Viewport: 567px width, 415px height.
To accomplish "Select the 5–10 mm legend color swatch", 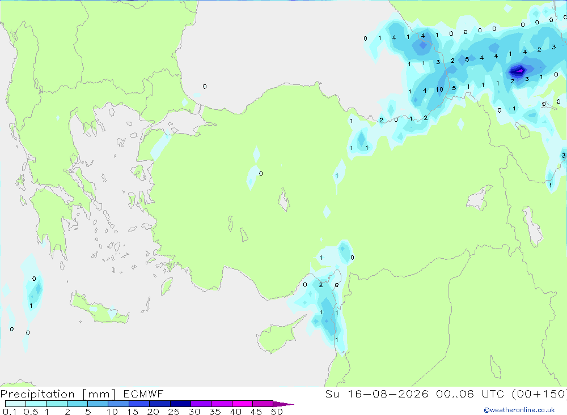I will click(x=98, y=404).
